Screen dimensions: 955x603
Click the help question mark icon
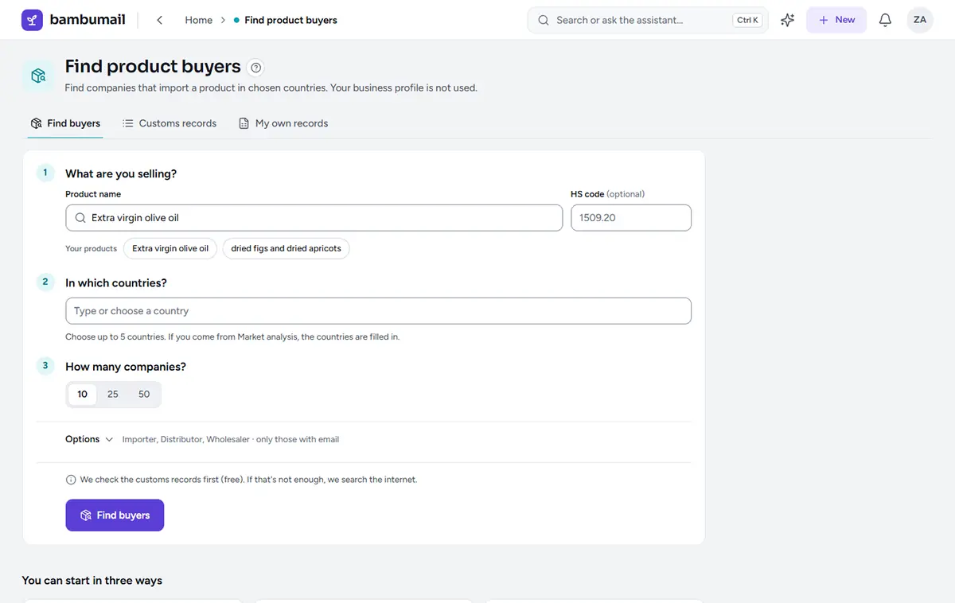255,68
